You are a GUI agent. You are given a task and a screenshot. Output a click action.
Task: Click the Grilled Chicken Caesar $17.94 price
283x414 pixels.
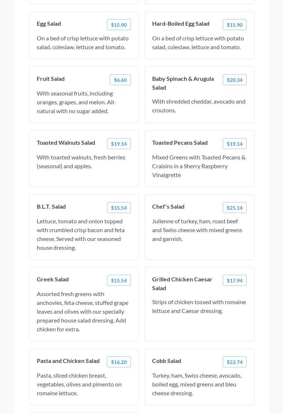[234, 280]
